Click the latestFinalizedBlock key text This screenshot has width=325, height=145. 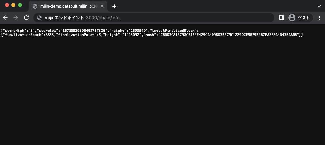point(173,31)
